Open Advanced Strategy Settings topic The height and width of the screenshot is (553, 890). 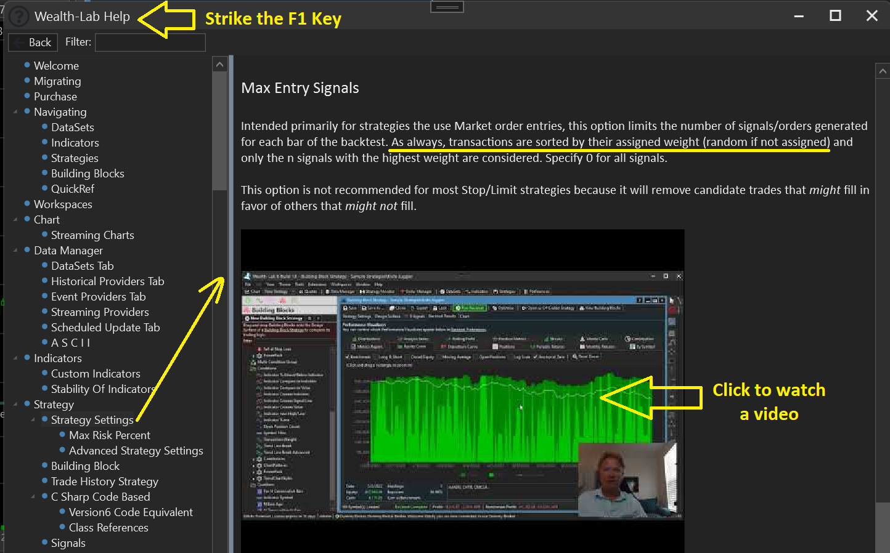point(136,451)
